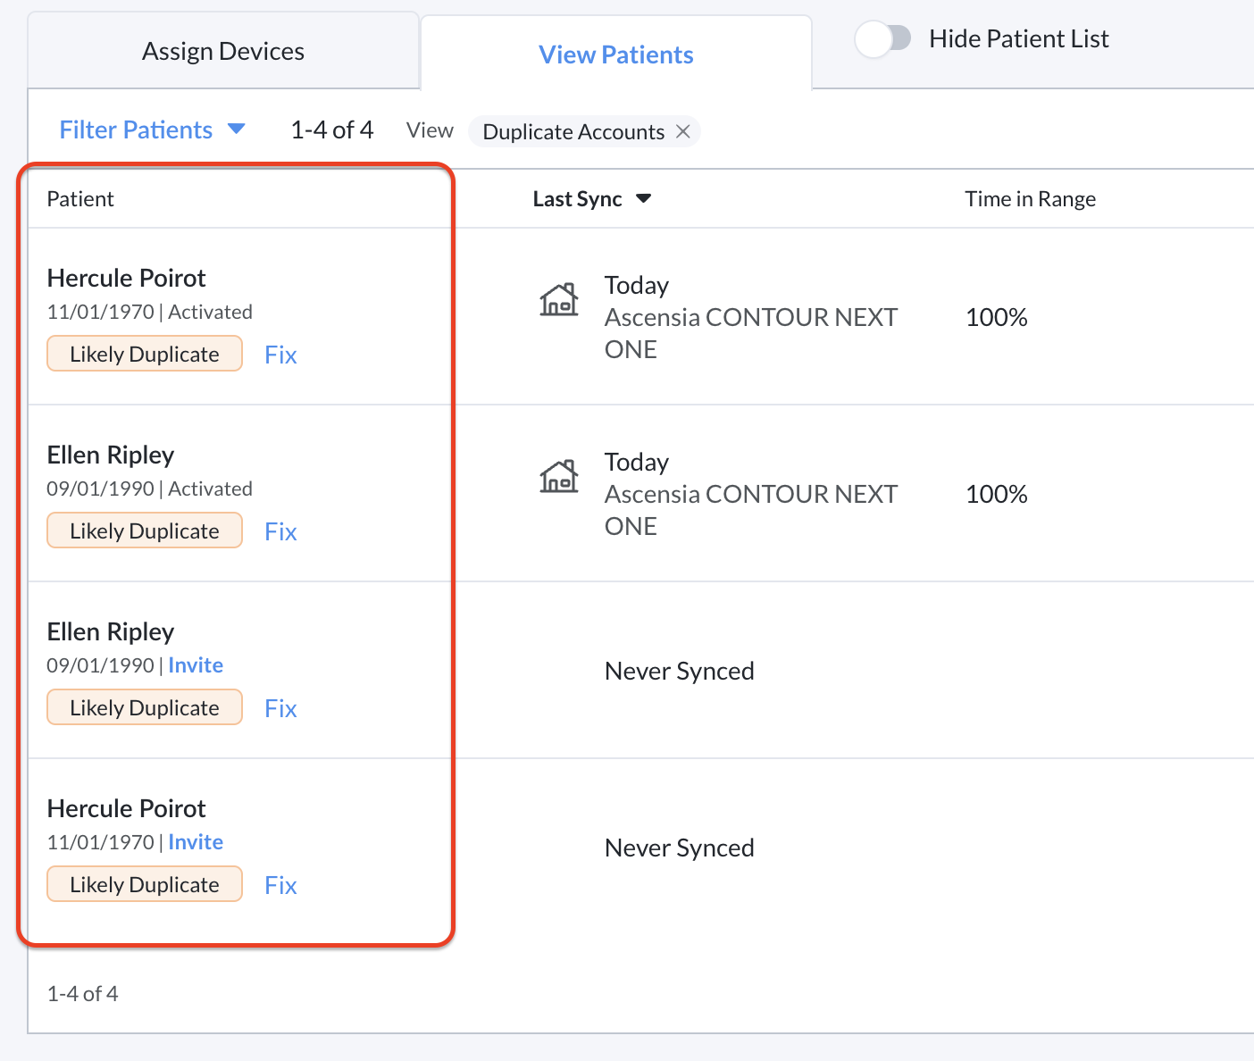This screenshot has height=1061, width=1254.
Task: Expand the Filter Patients chevron
Action: click(x=236, y=129)
